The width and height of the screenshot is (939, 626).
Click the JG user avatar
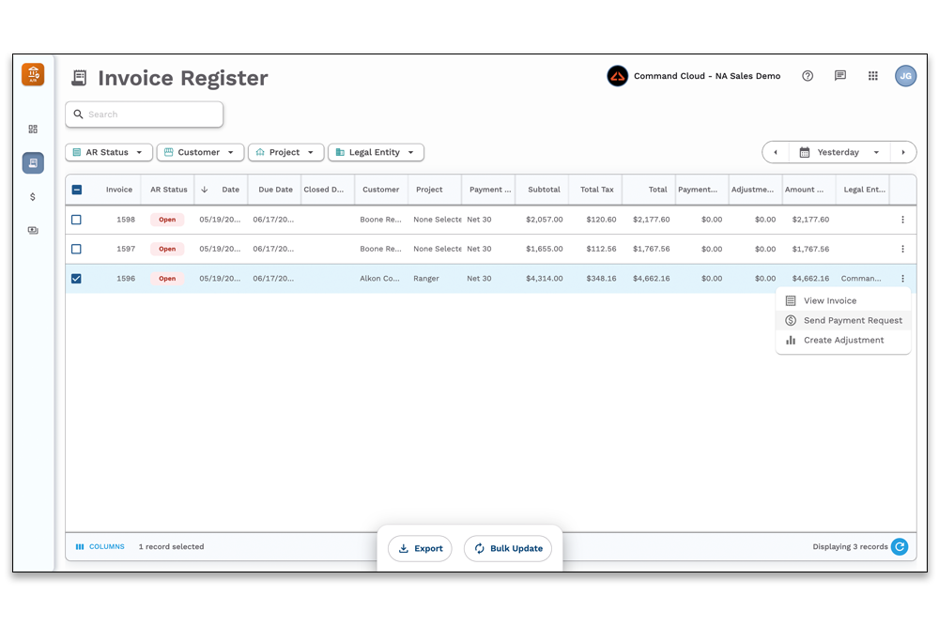click(905, 76)
